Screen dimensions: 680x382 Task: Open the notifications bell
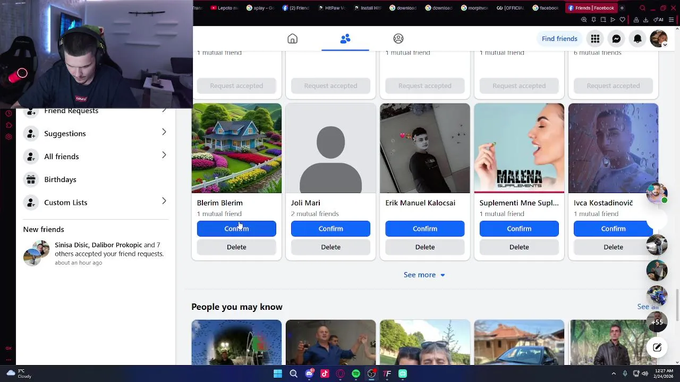click(x=637, y=39)
